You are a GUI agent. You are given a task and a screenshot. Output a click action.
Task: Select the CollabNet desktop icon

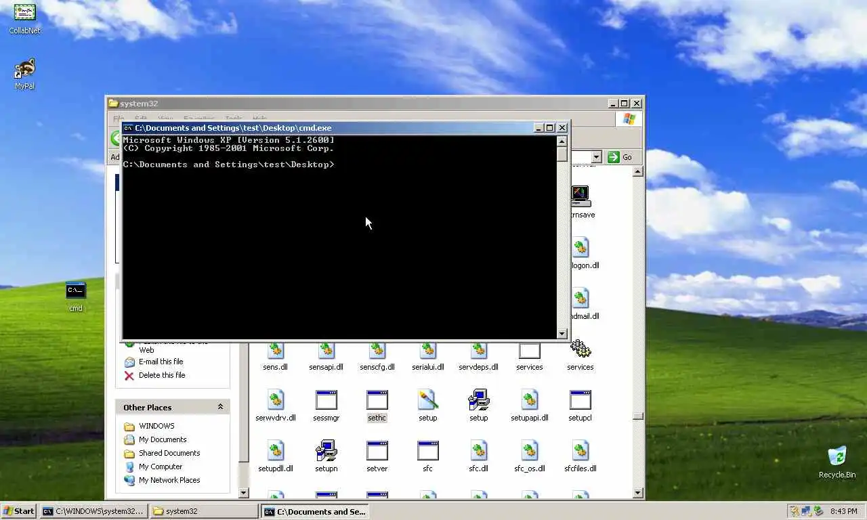[x=25, y=18]
